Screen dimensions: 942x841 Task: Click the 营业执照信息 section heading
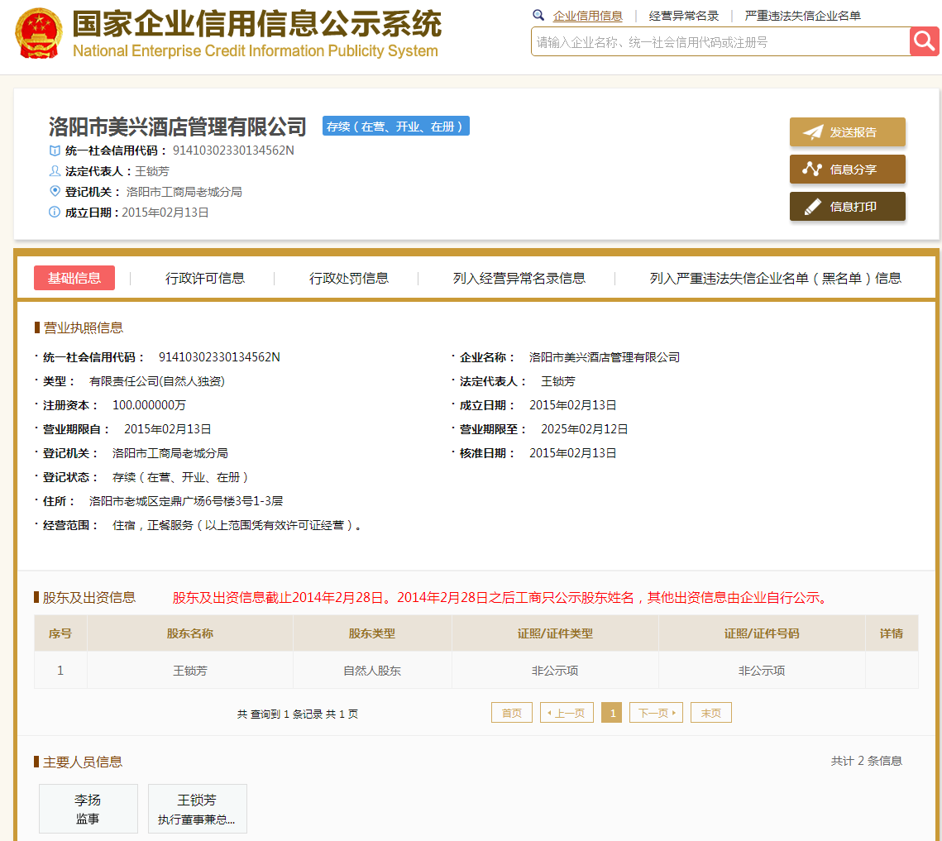click(83, 327)
